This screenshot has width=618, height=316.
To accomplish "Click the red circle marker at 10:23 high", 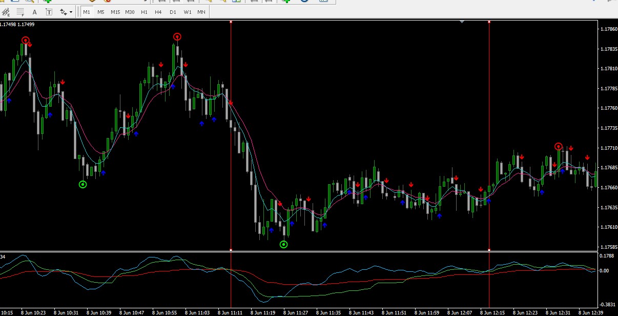I will 26,40.
